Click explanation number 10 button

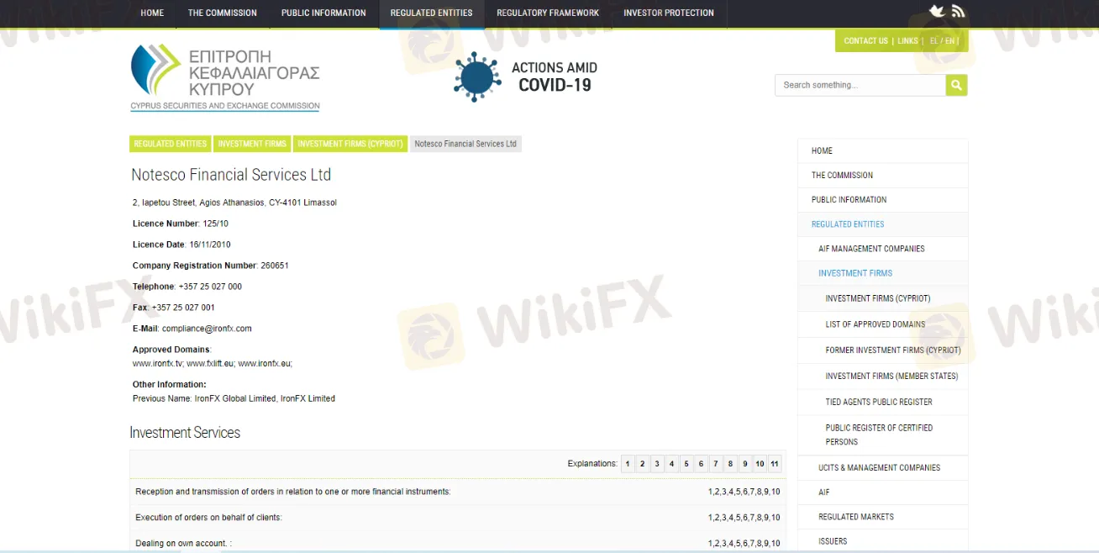pyautogui.click(x=760, y=464)
